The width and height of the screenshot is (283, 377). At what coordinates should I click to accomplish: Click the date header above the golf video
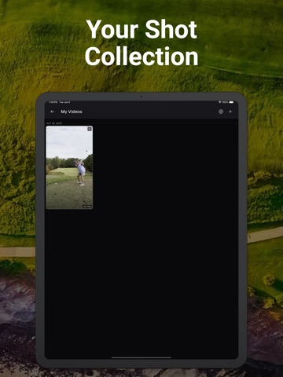click(54, 123)
